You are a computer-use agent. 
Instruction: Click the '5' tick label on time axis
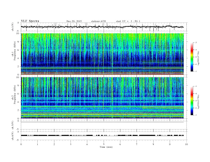104,144
